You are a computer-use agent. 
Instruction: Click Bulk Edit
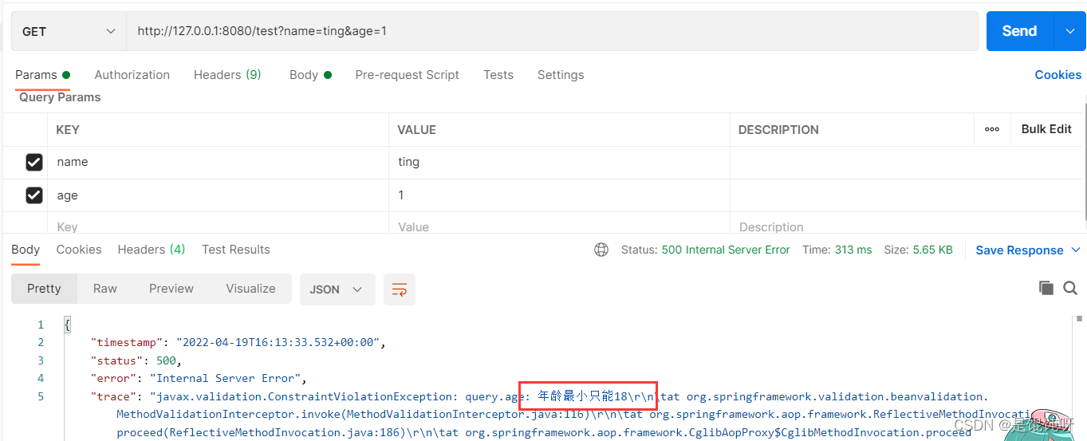(x=1046, y=129)
